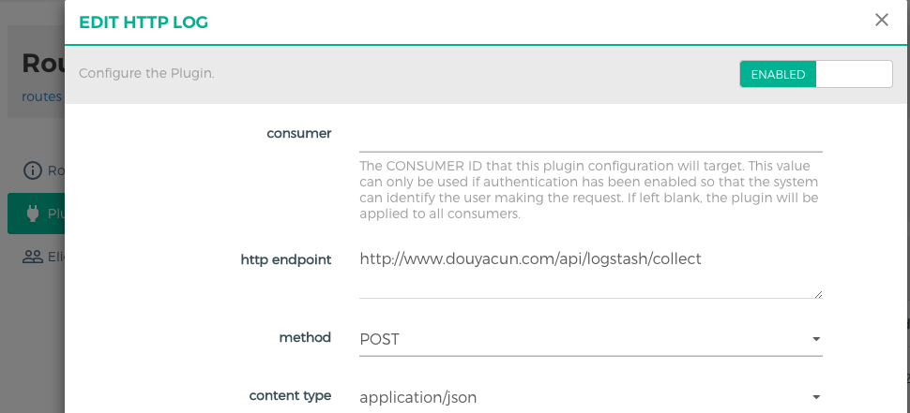Click into the http endpoint URL textarea
The height and width of the screenshot is (413, 910).
(x=590, y=272)
